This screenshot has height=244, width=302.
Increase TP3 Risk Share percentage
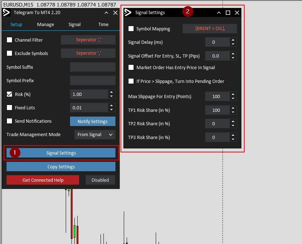[x=233, y=135]
